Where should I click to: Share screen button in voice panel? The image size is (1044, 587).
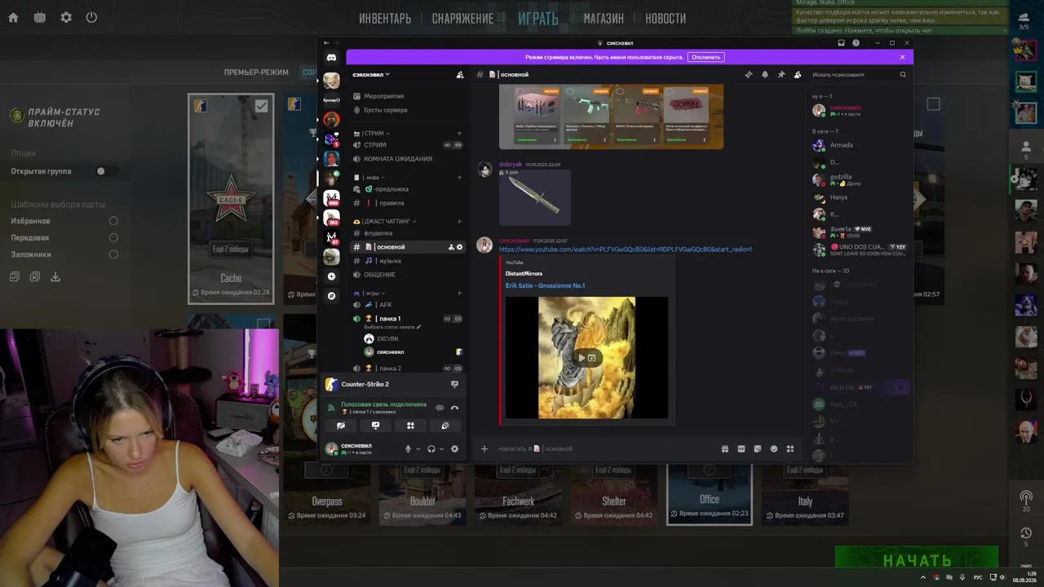375,426
